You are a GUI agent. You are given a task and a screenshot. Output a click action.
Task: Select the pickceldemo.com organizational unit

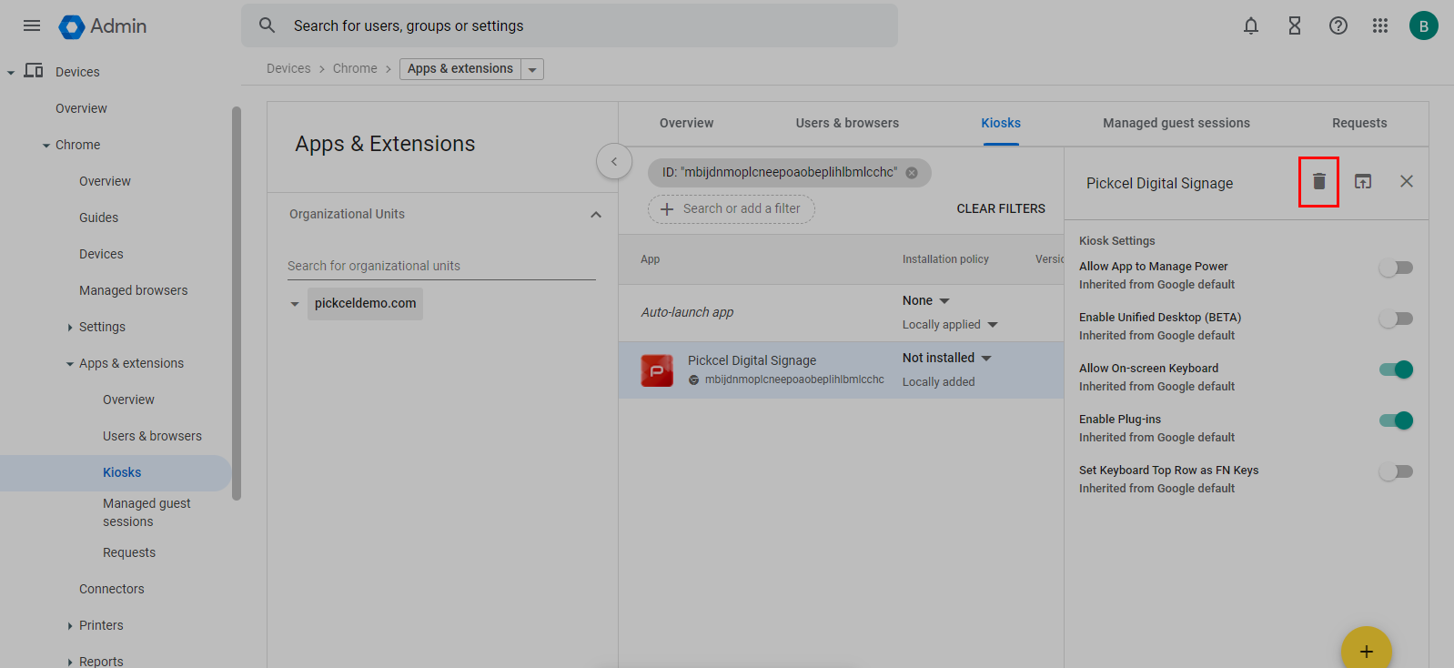coord(365,303)
